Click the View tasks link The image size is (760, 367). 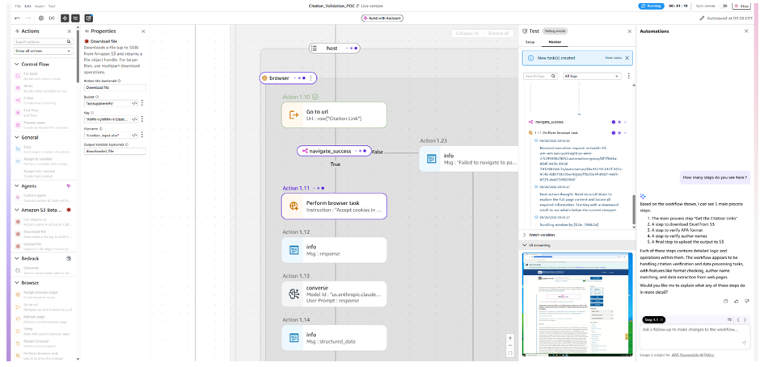613,58
